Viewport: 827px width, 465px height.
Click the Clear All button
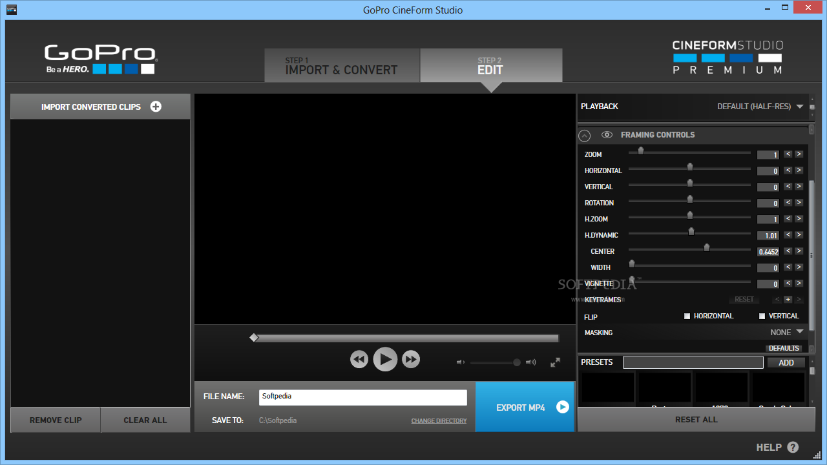[x=145, y=420]
